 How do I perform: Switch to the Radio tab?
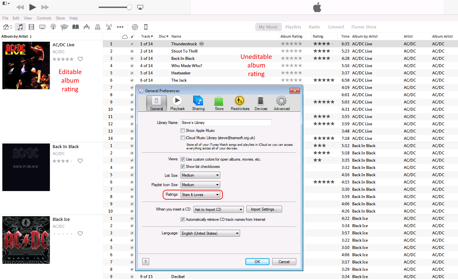coord(314,27)
